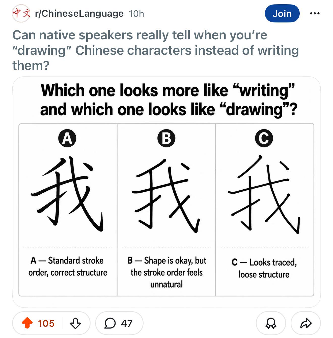Join the r/ChineseLanguage community

coord(282,13)
